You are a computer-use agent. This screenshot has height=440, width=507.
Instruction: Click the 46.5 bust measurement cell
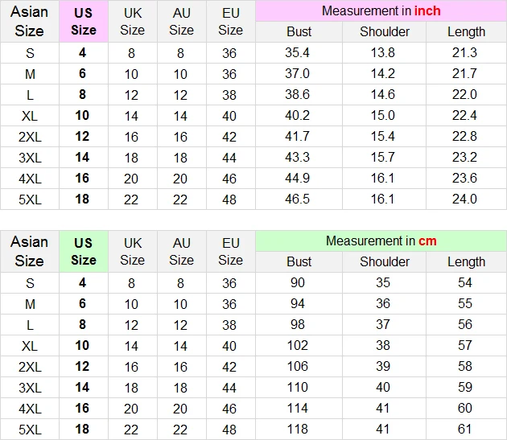[299, 199]
